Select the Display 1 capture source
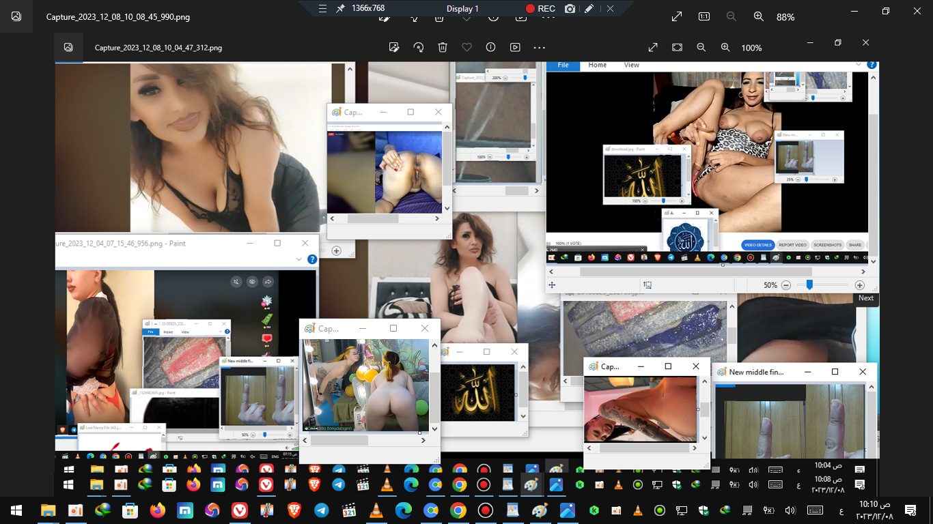 [462, 9]
